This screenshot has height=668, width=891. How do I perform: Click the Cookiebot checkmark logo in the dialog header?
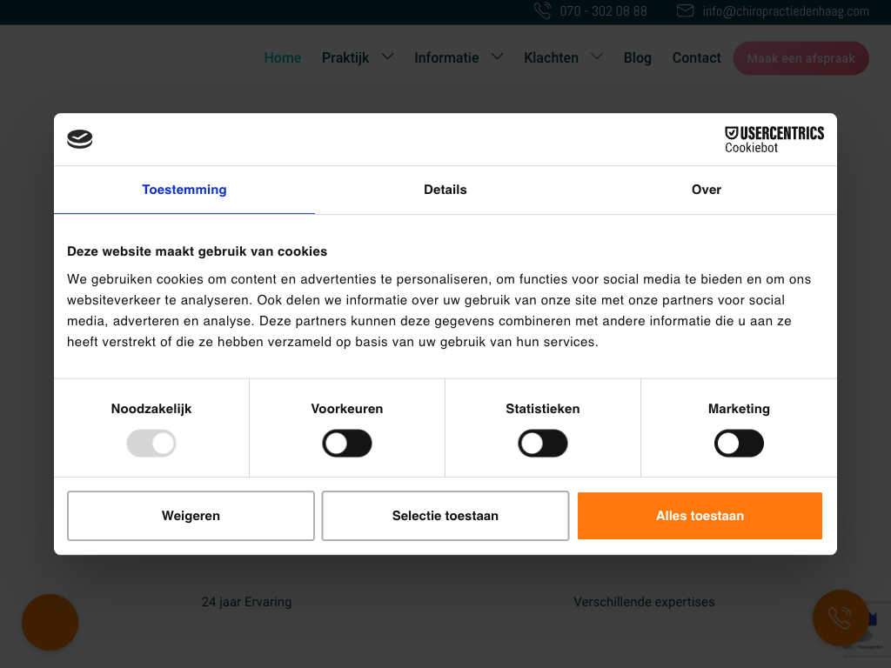point(79,138)
